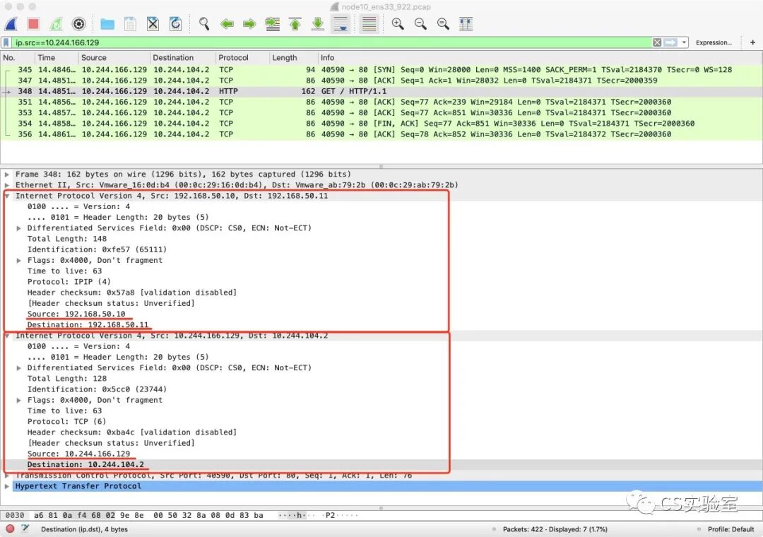
Task: Click the Expression... button
Action: coord(714,43)
